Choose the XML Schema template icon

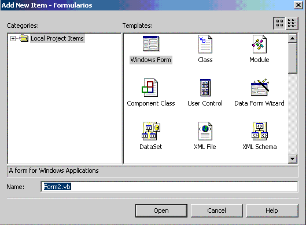coord(260,131)
